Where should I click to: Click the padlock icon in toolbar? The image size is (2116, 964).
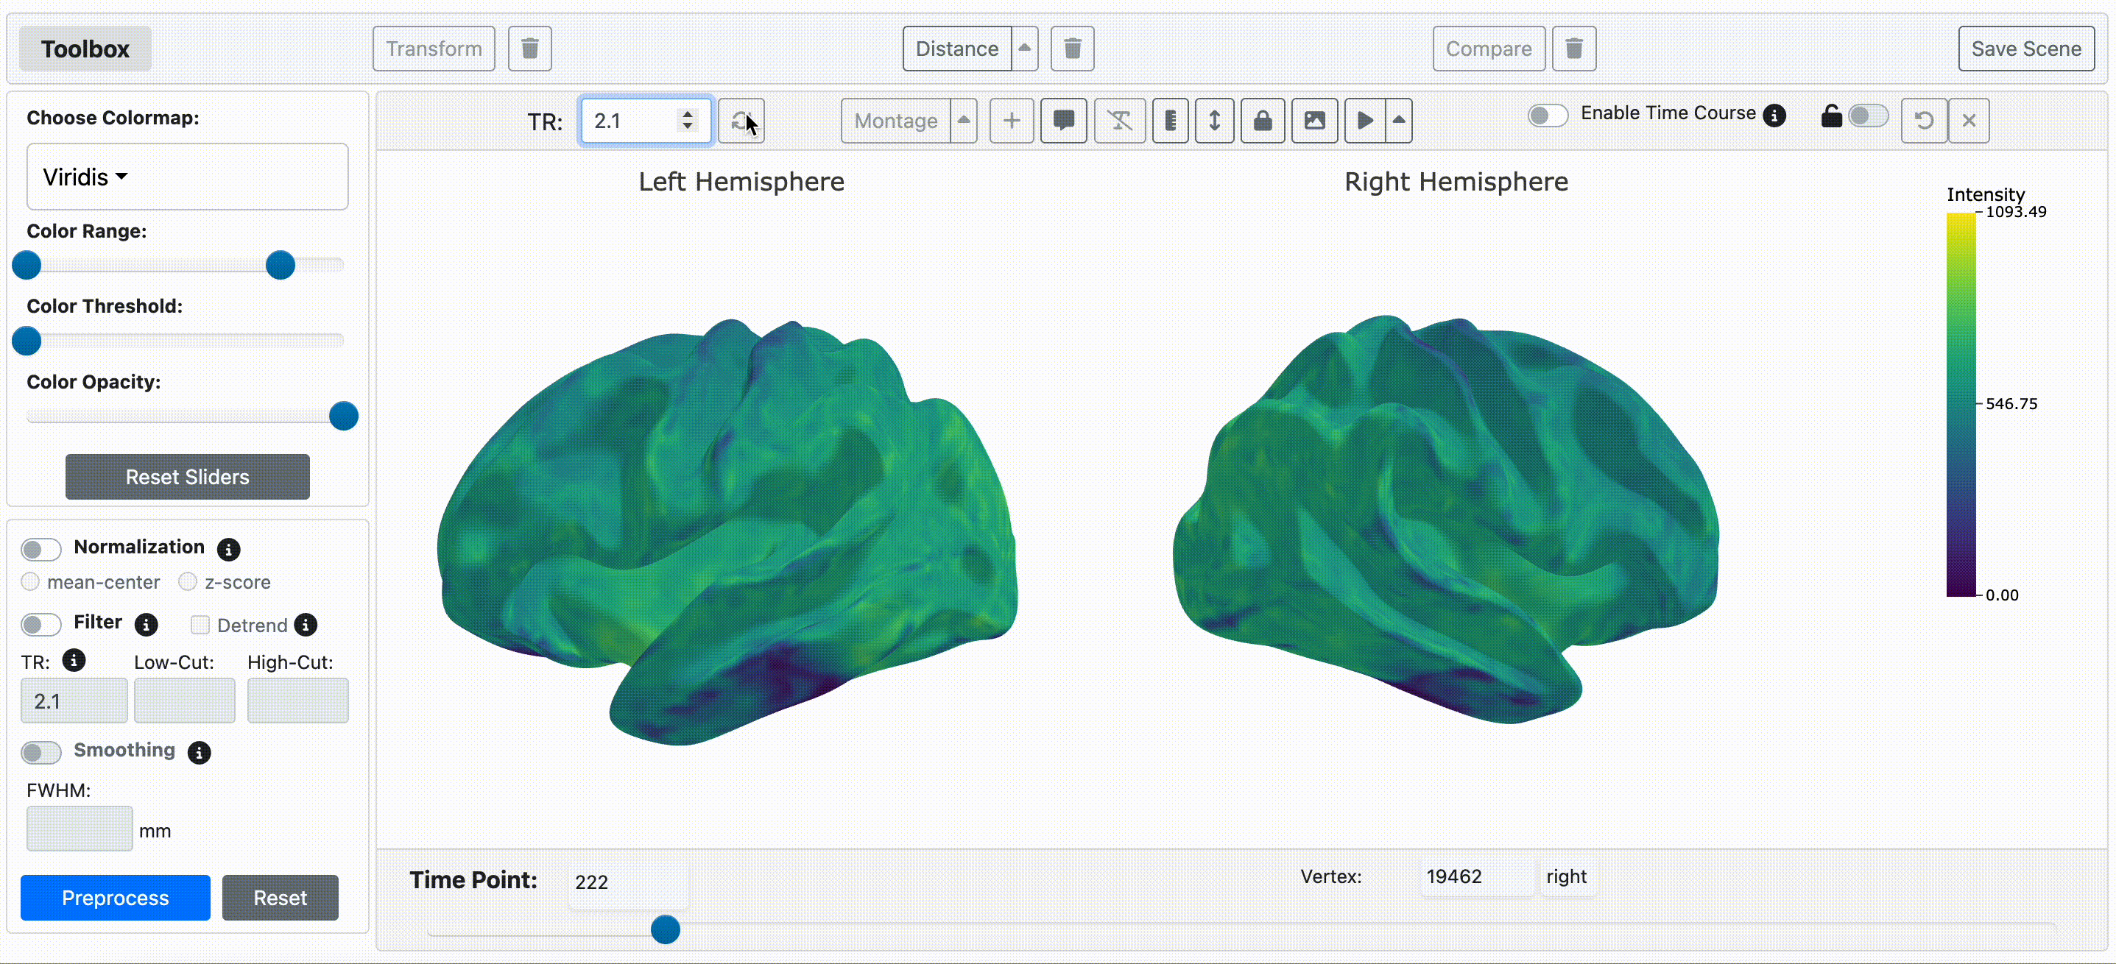coord(1263,121)
